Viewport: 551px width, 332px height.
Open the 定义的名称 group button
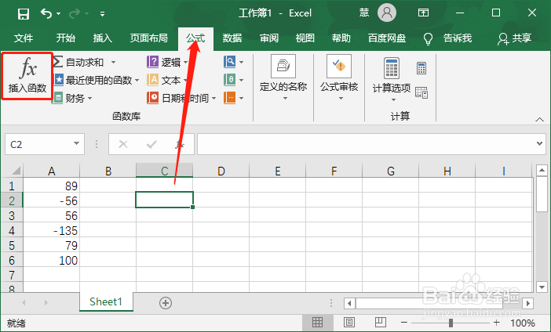tap(283, 78)
